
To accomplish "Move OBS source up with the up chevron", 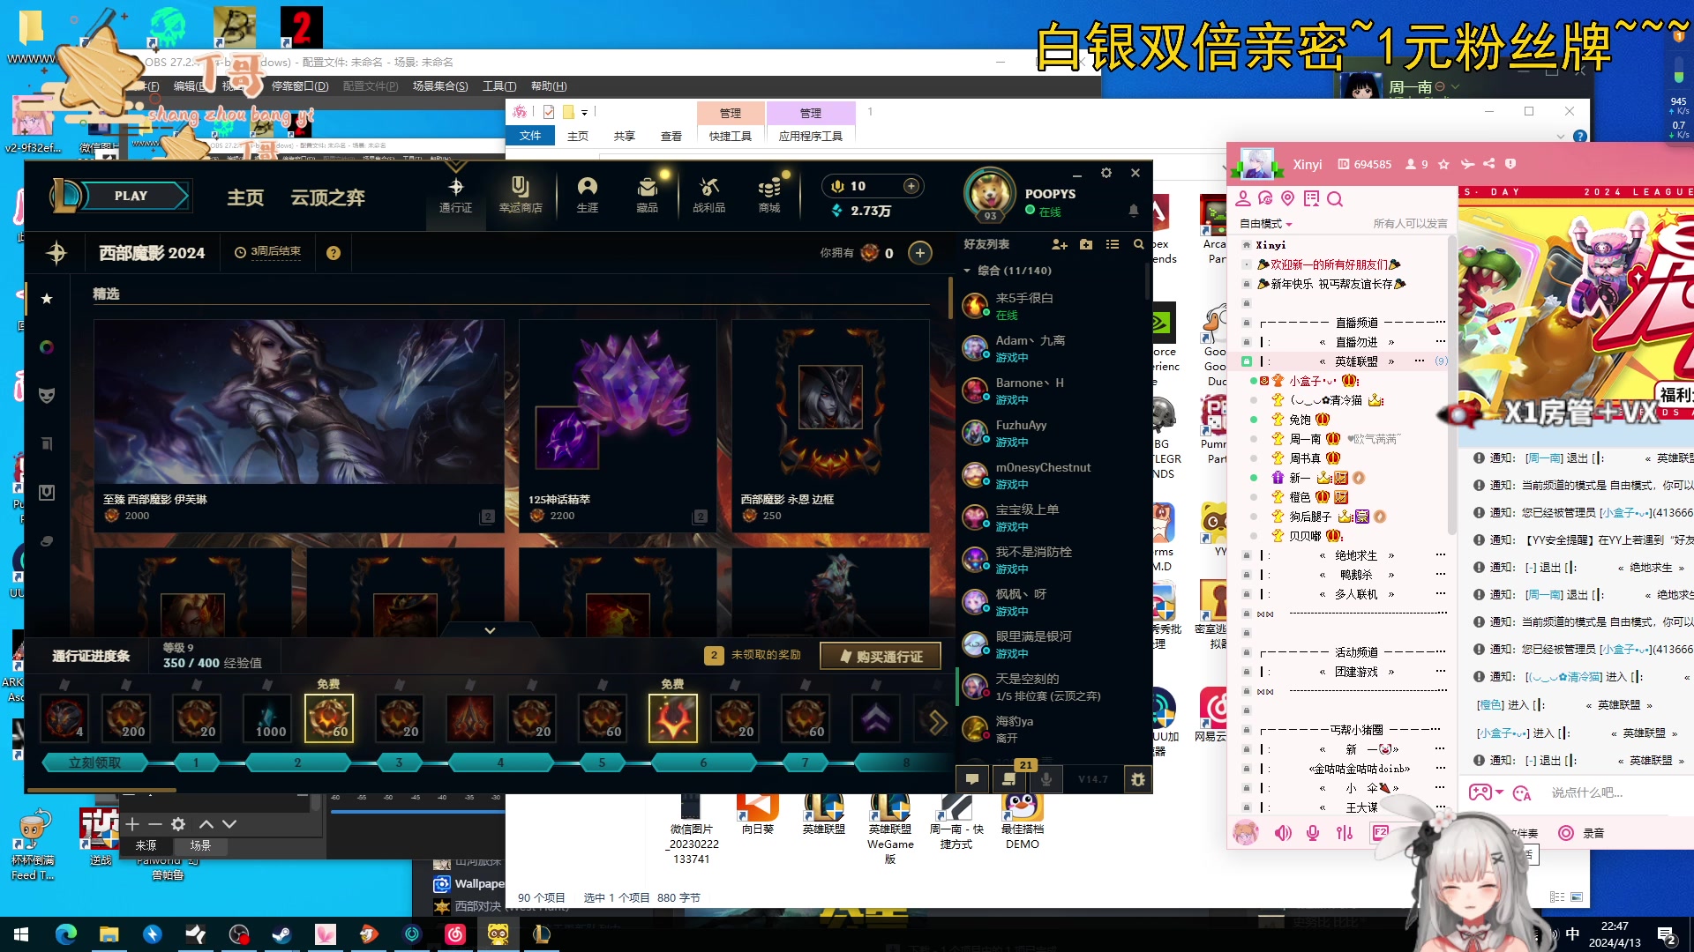I will [206, 824].
